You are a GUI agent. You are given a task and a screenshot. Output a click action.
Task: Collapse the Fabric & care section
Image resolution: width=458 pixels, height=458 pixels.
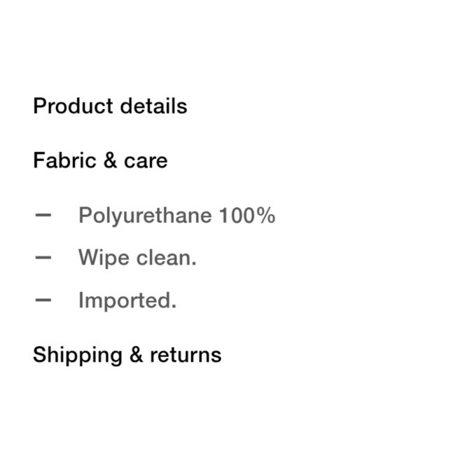100,160
